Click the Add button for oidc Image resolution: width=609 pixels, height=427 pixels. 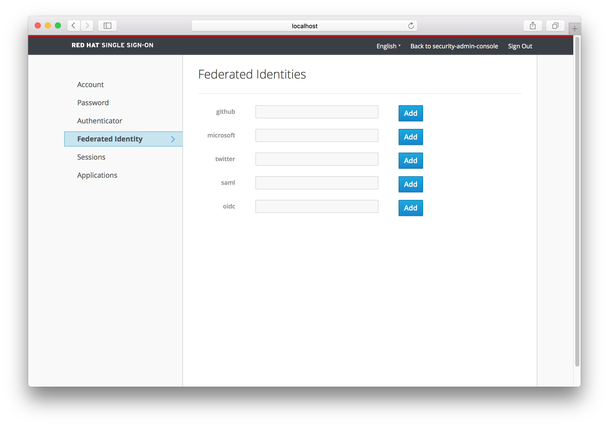(x=410, y=207)
